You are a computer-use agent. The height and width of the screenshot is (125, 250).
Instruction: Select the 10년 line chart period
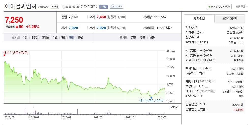80,37
